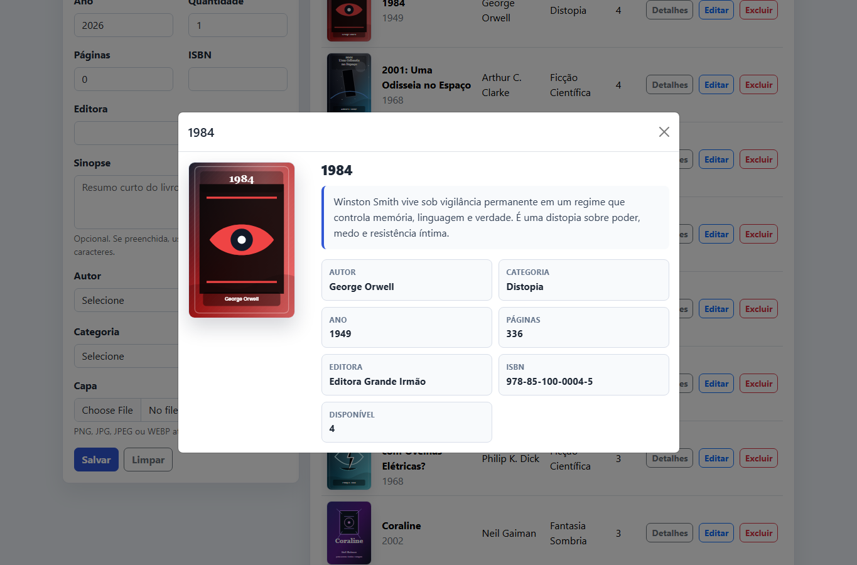The image size is (857, 565).
Task: Click the 2001 Odisseia cover thumbnail in list
Action: 349,83
